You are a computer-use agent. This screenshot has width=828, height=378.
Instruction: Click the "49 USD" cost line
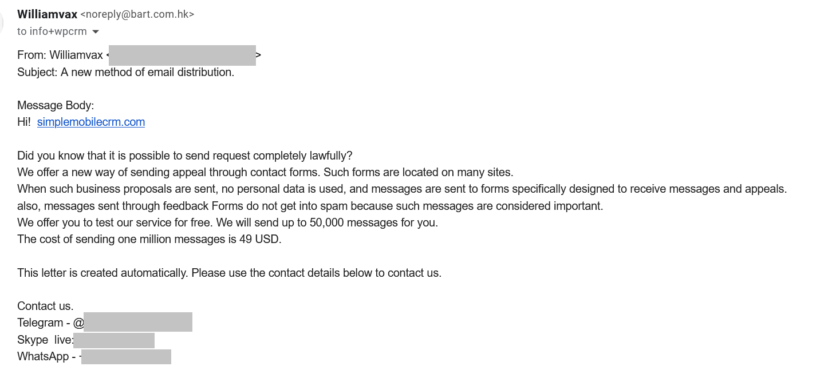[x=149, y=239]
